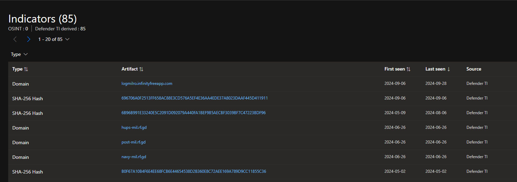Click the Indicators (85) heading
The image size is (517, 182).
(42, 18)
